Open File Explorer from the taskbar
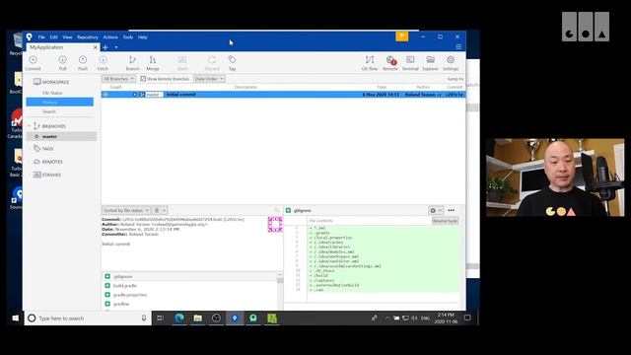 (x=197, y=318)
